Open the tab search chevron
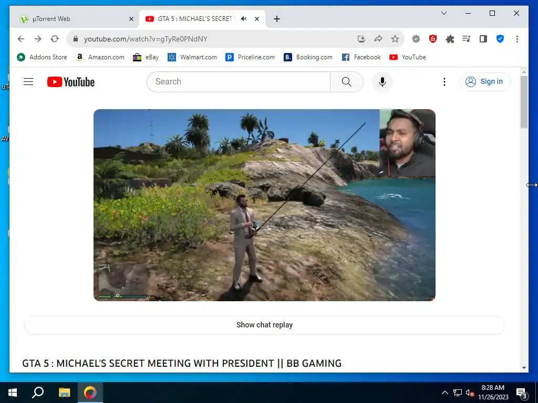This screenshot has width=538, height=403. [443, 13]
